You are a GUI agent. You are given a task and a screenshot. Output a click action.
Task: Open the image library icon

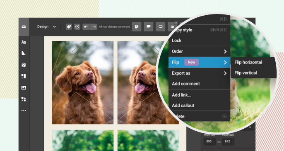tap(24, 88)
